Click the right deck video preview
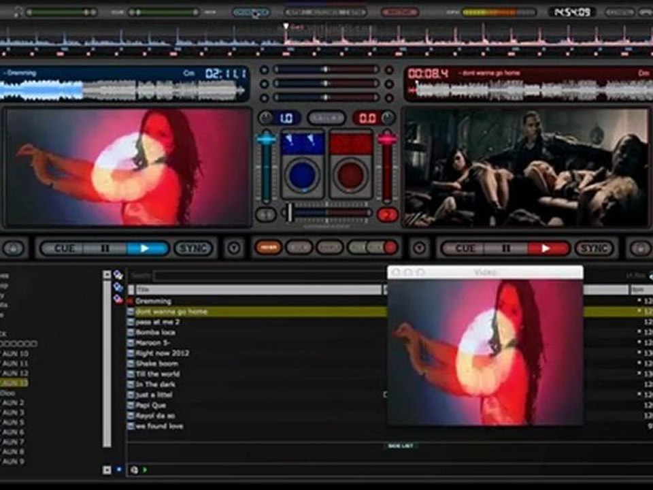Viewport: 653px width, 490px height. point(526,167)
